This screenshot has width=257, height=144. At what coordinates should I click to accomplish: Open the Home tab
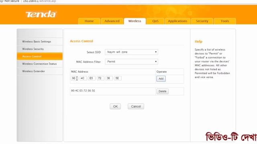tap(89, 21)
